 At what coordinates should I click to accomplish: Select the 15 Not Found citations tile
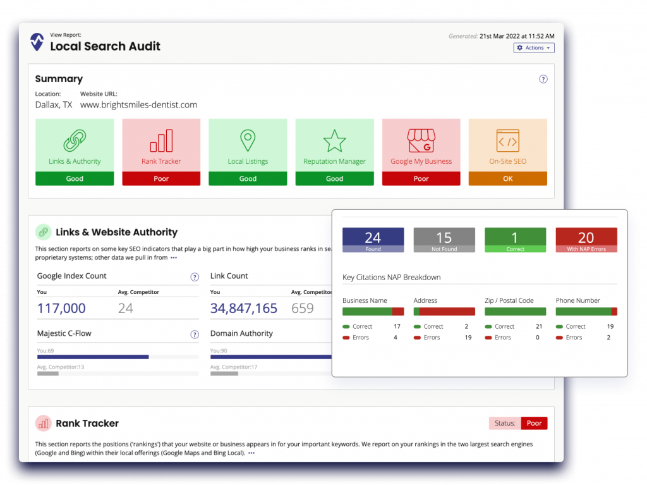tap(444, 240)
